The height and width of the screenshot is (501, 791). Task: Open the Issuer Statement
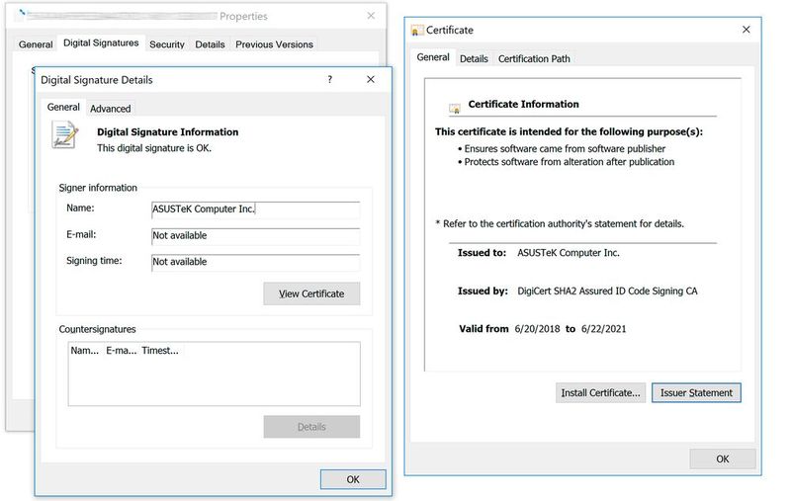pos(696,392)
